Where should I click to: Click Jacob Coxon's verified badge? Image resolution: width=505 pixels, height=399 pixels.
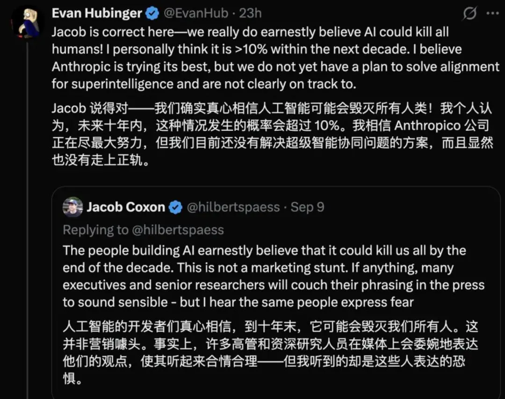175,207
